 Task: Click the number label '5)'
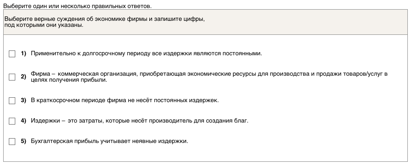[23, 141]
